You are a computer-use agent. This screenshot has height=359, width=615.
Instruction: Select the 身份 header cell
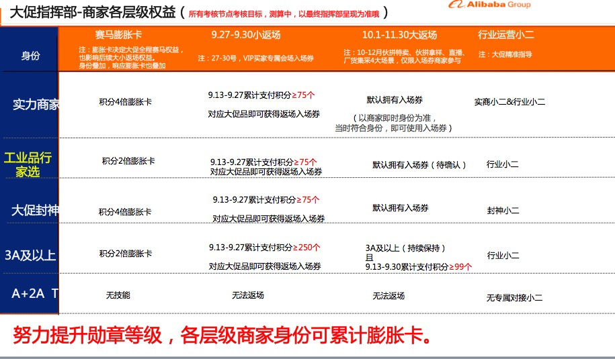[x=30, y=56]
